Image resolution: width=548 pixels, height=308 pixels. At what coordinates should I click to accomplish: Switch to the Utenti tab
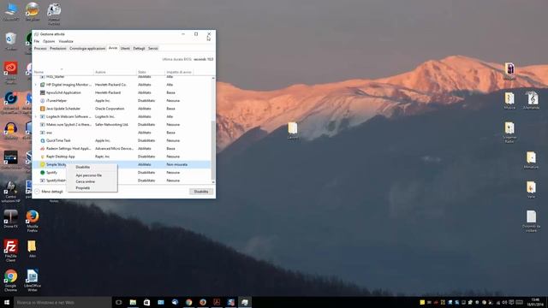(125, 48)
